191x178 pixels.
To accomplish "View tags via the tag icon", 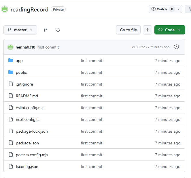I will tap(58, 30).
